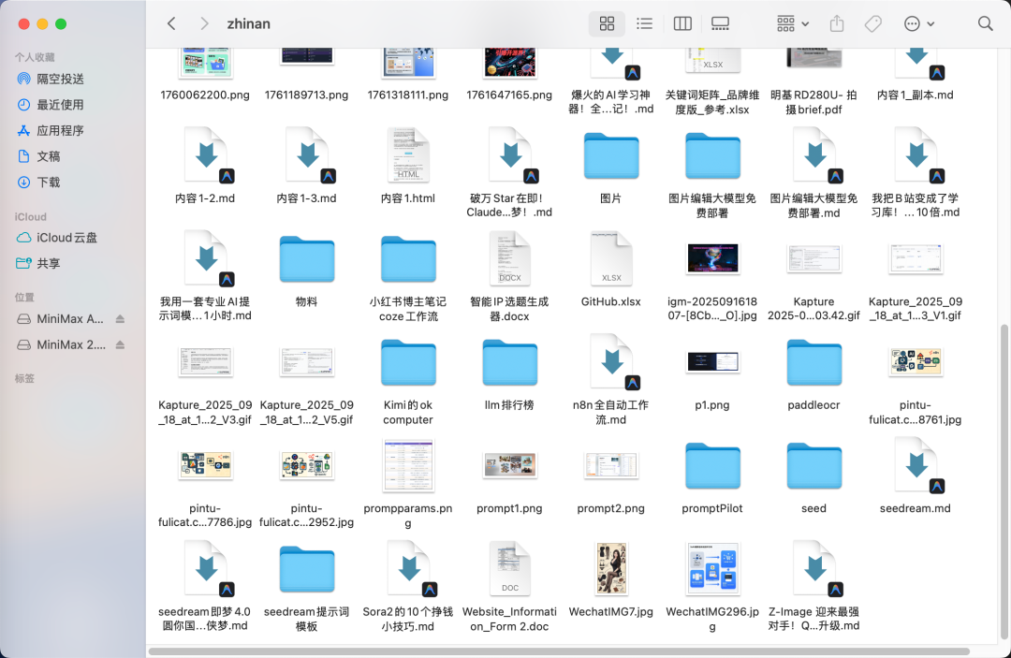Go forward to next folder

204,23
